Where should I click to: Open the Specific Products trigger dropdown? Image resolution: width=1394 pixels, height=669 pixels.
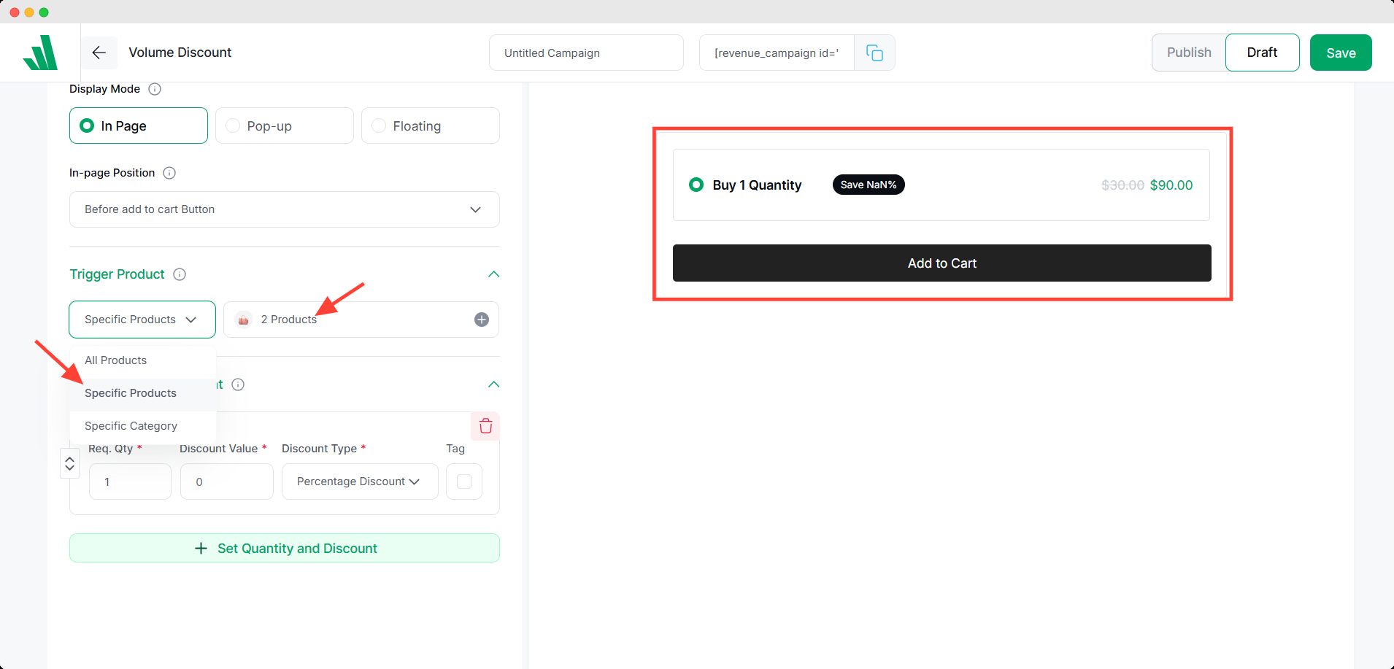pyautogui.click(x=142, y=320)
